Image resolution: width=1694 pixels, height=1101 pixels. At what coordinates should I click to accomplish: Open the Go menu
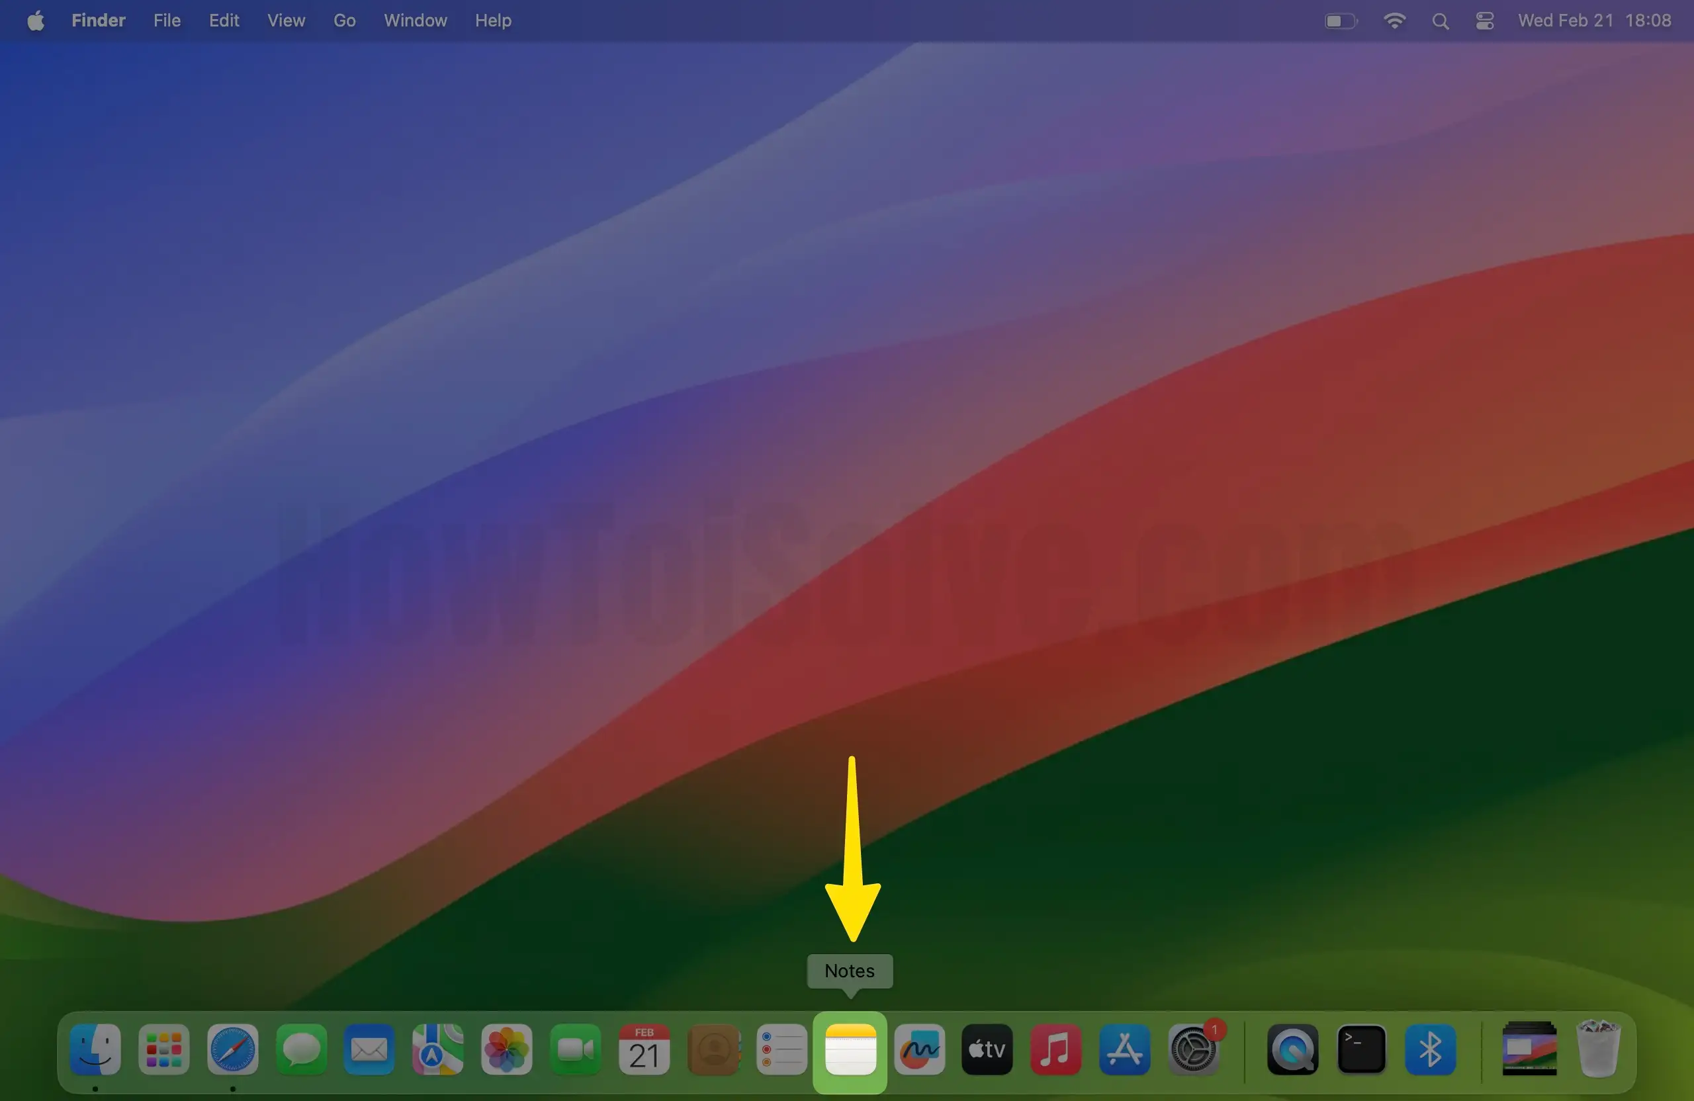pyautogui.click(x=345, y=21)
